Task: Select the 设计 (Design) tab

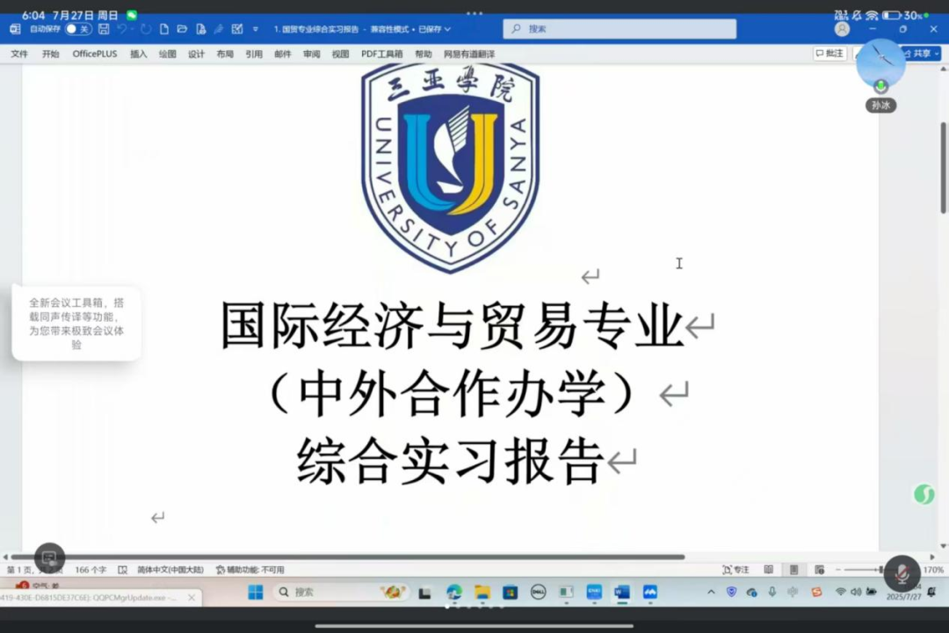Action: tap(196, 54)
